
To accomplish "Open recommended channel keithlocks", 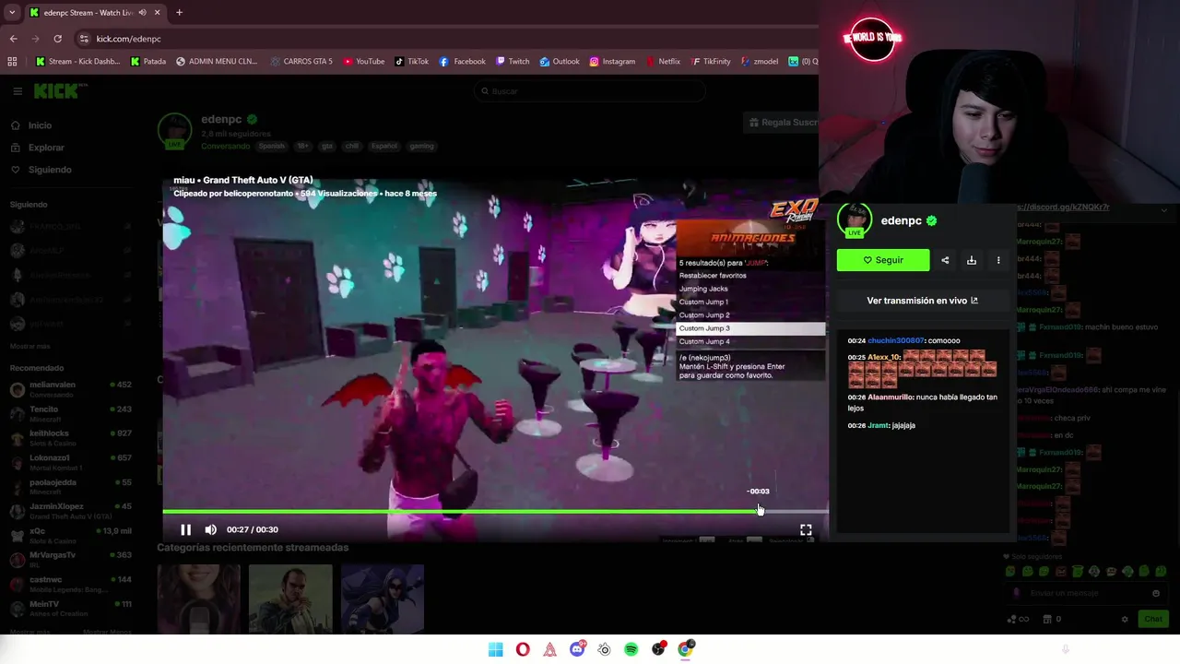I will click(70, 437).
